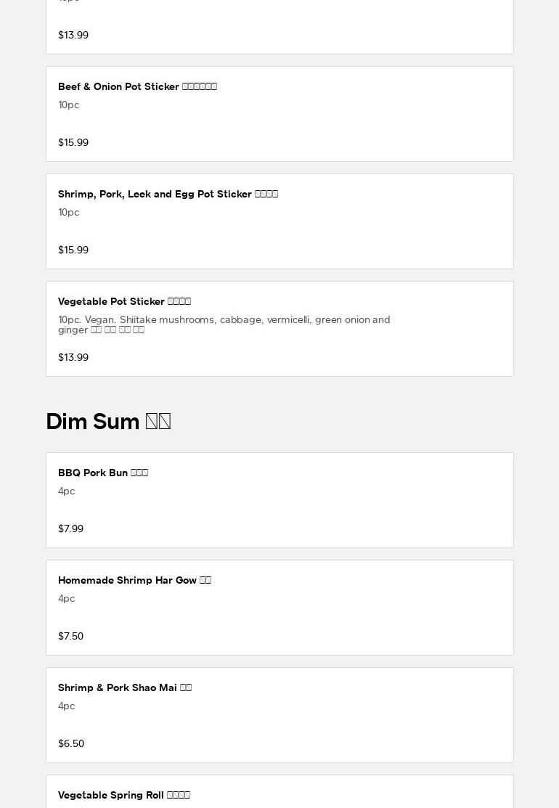
Task: Open the BBQ Pork Bun menu card
Action: click(279, 500)
